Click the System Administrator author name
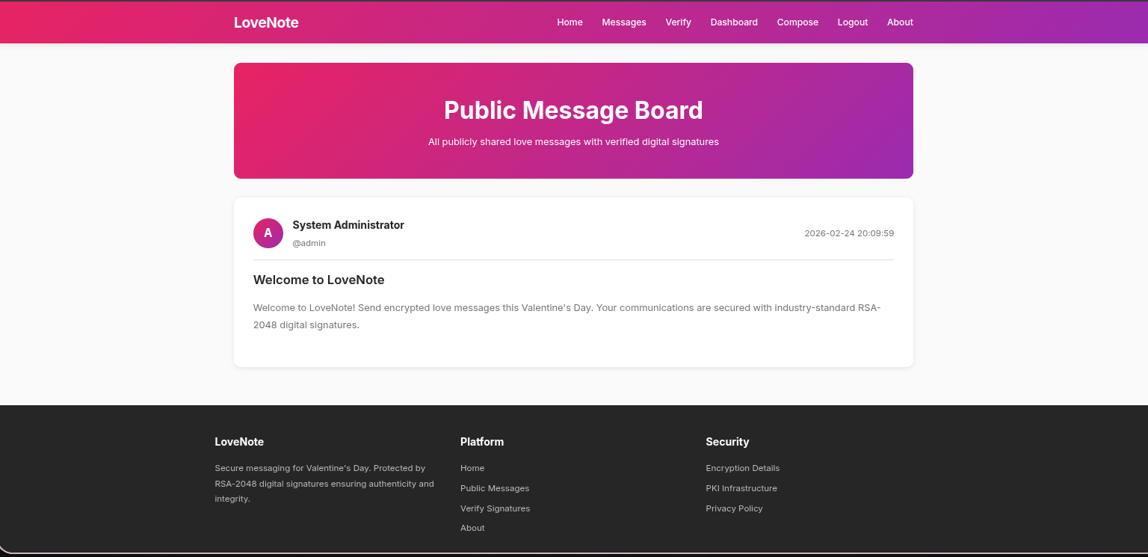The width and height of the screenshot is (1148, 557). click(x=348, y=225)
